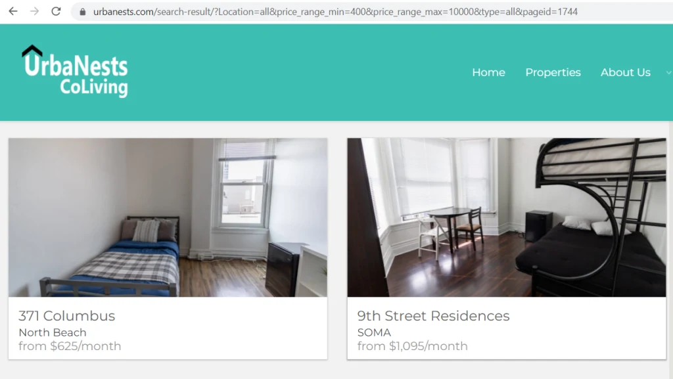Click the from $625/month price text
The height and width of the screenshot is (379, 673).
(x=70, y=346)
